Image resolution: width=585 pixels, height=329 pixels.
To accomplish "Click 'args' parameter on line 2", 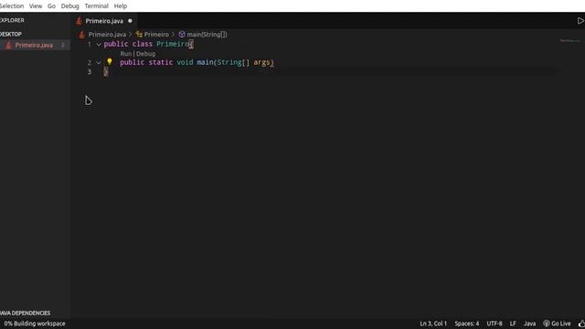I will 261,62.
